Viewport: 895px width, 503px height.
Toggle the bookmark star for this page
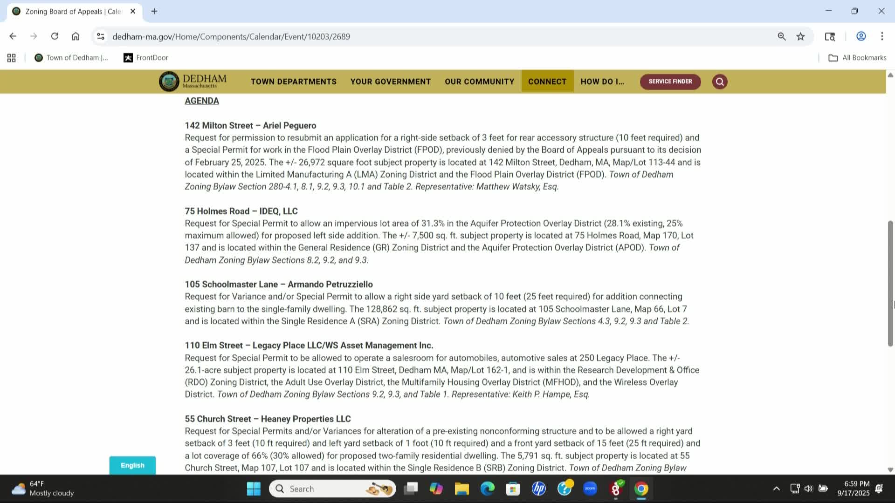(800, 36)
